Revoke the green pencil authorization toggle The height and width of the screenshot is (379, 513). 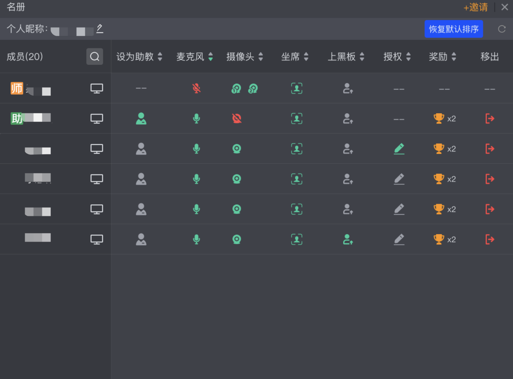pyautogui.click(x=399, y=149)
